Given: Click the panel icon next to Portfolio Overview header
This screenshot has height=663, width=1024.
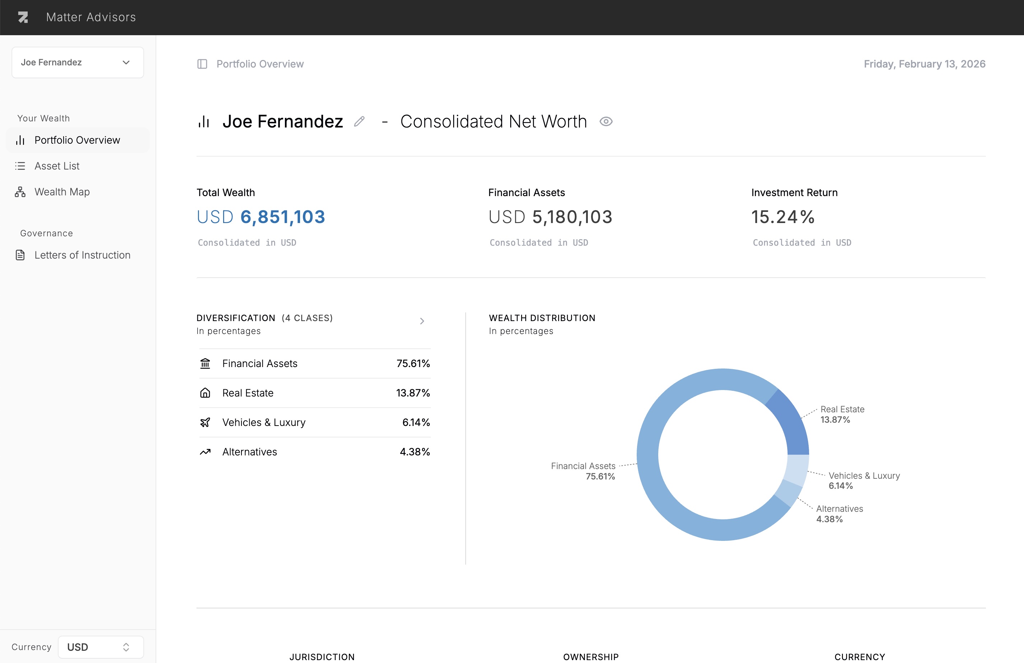Looking at the screenshot, I should pyautogui.click(x=203, y=64).
